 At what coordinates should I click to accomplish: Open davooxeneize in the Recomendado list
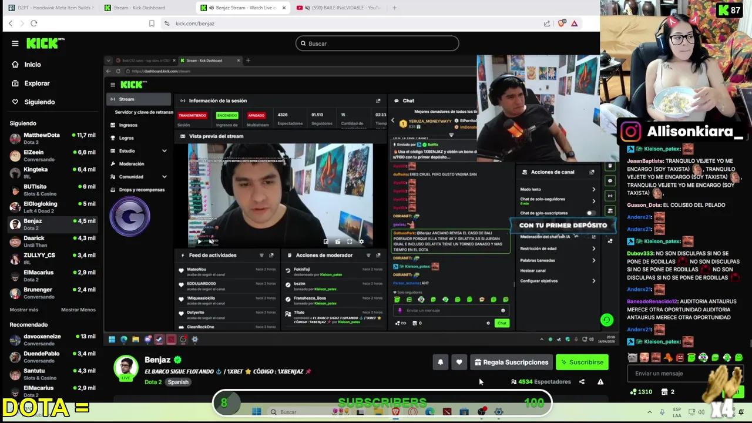(x=53, y=340)
